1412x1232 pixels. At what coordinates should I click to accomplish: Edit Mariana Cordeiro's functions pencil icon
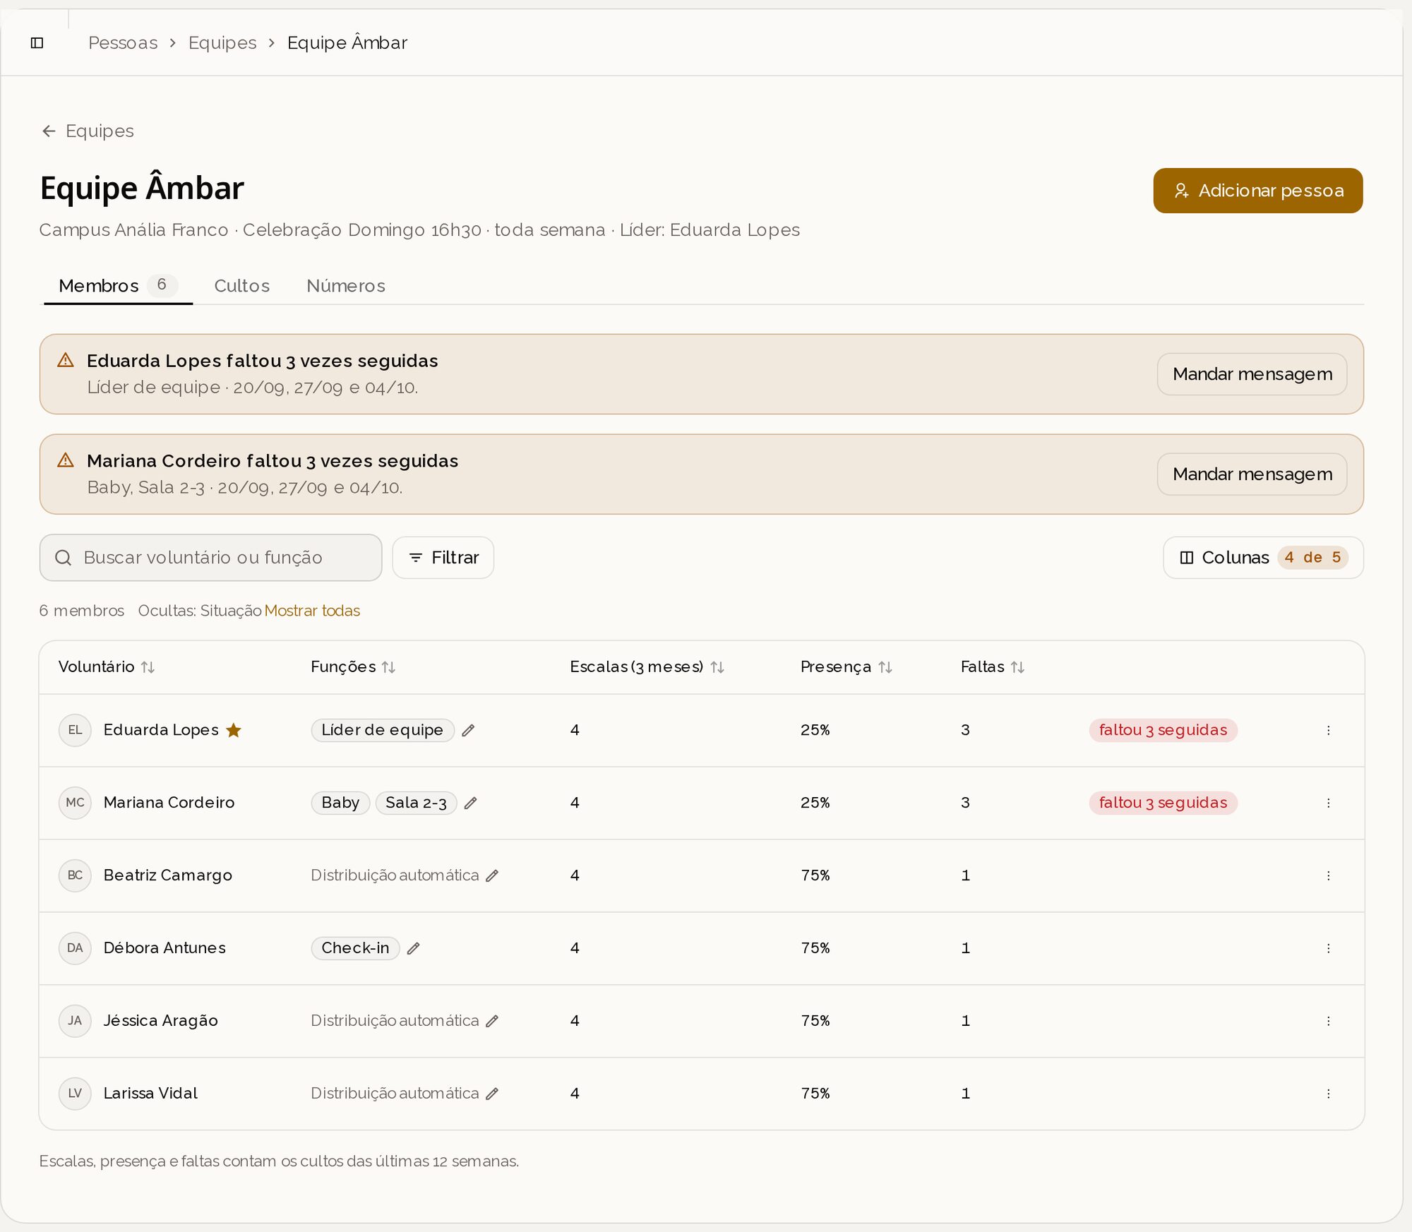(471, 803)
